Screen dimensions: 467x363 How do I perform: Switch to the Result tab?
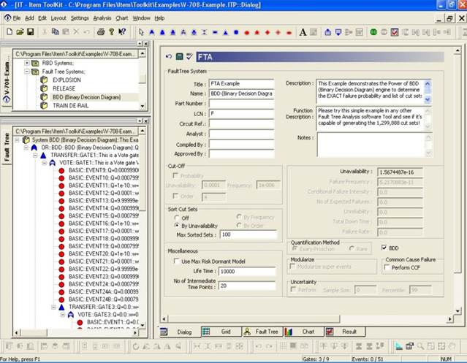(349, 332)
